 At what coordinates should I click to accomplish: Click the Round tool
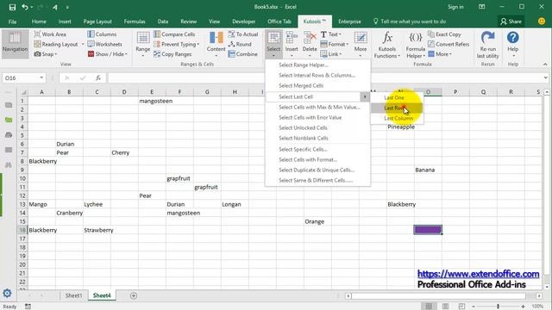(240, 44)
